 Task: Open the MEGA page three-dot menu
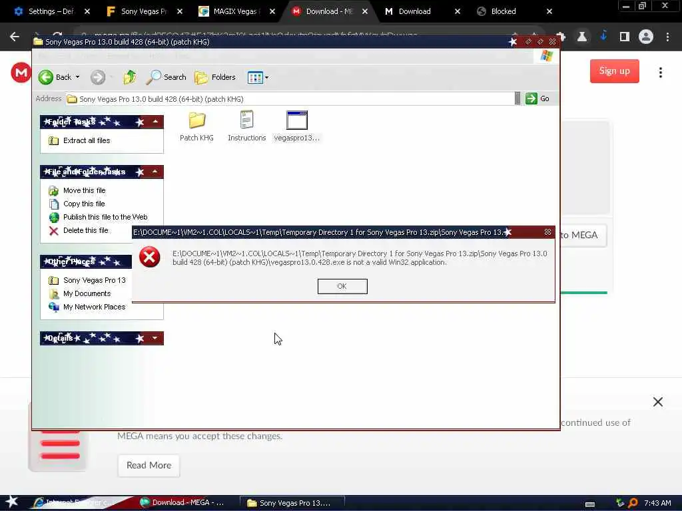(x=660, y=73)
